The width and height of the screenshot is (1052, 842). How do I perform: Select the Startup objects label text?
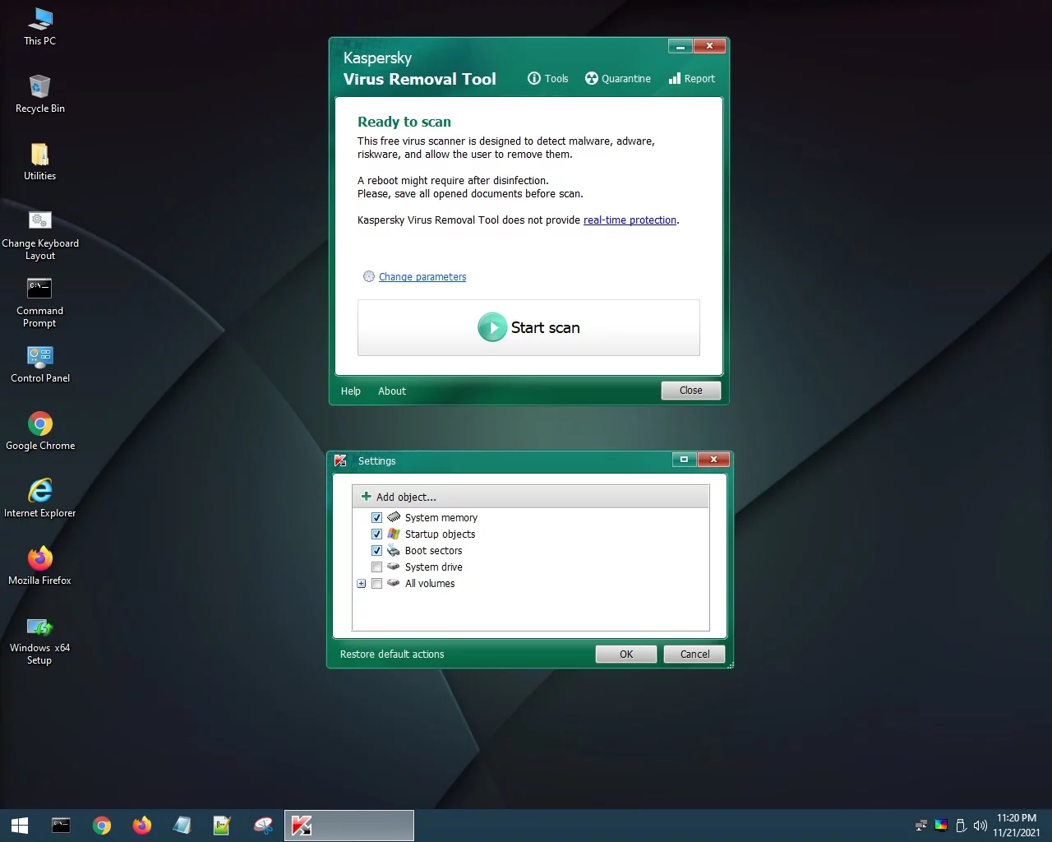440,534
